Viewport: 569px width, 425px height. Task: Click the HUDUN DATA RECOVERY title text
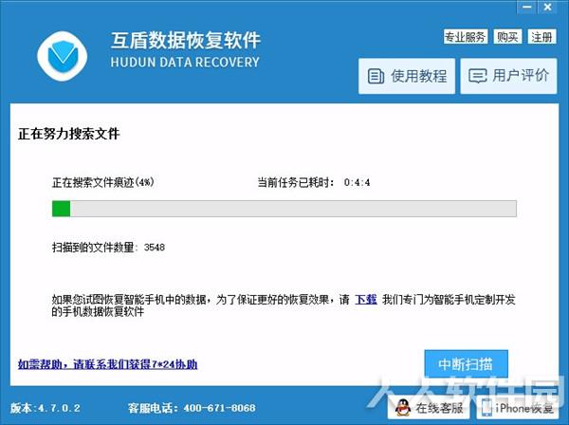point(185,62)
